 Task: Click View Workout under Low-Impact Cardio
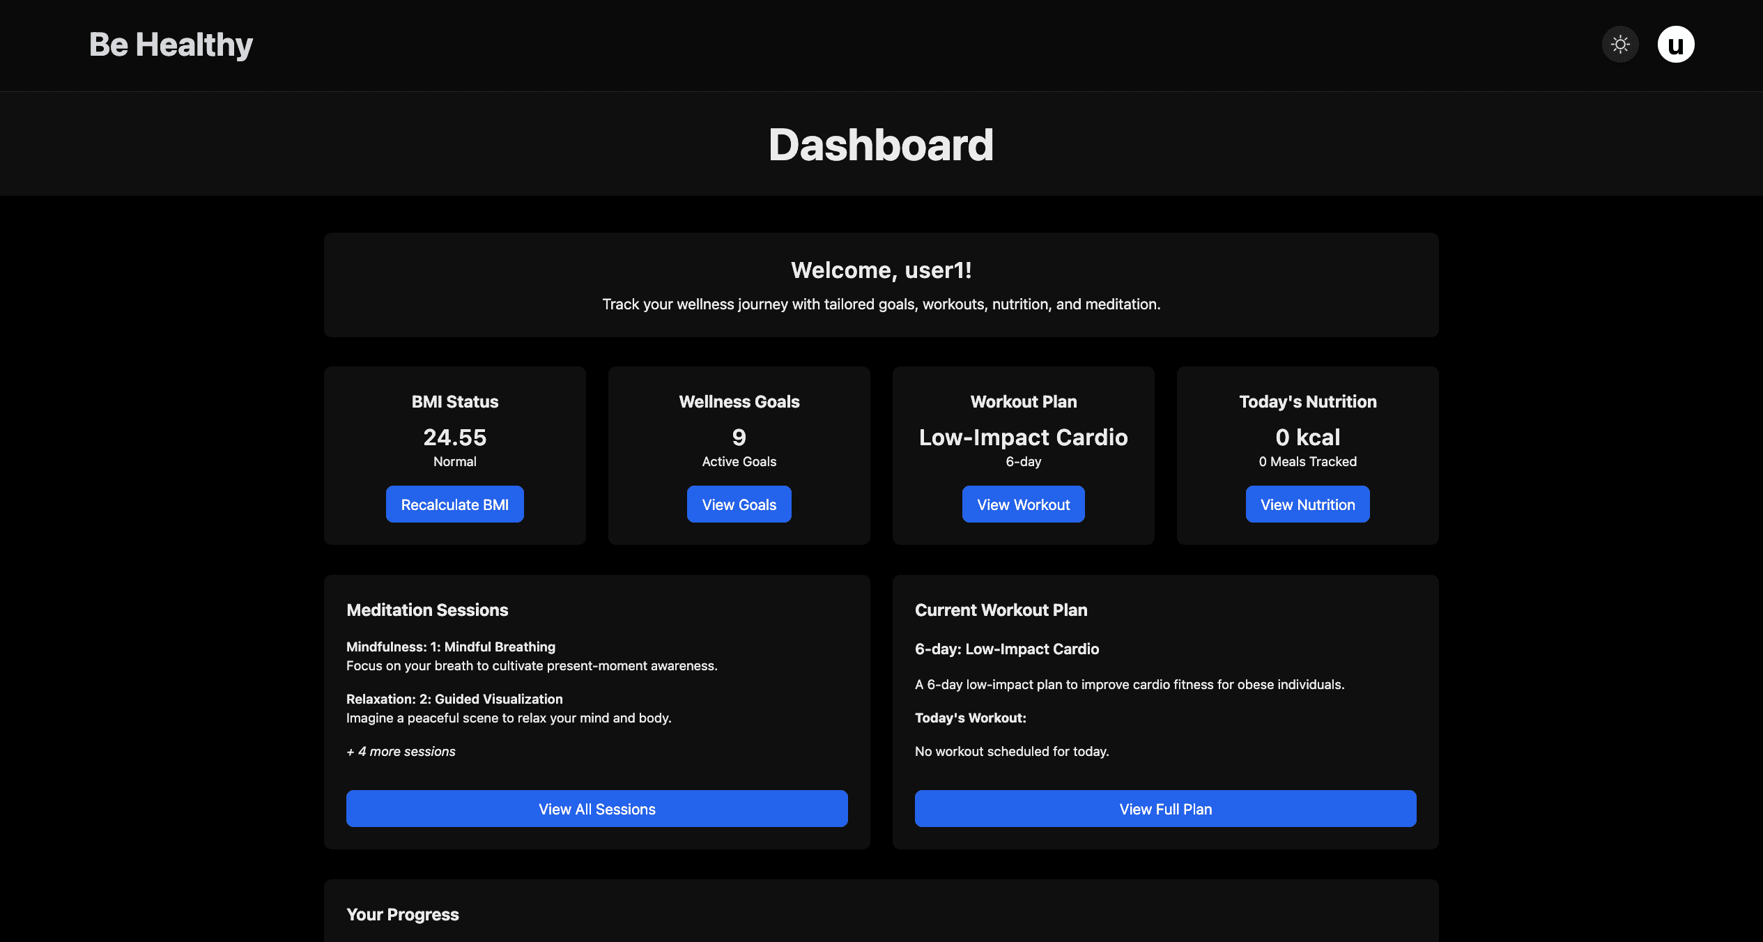point(1023,504)
